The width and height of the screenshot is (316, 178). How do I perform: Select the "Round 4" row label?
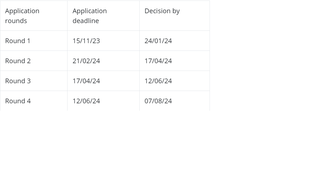pyautogui.click(x=18, y=101)
